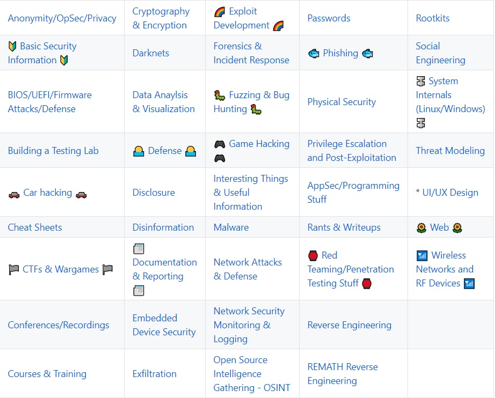This screenshot has height=398, width=495.
Task: Click the emoji below (Linux/Windows)
Action: point(420,123)
